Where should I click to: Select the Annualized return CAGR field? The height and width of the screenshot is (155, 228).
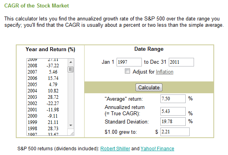173,111
